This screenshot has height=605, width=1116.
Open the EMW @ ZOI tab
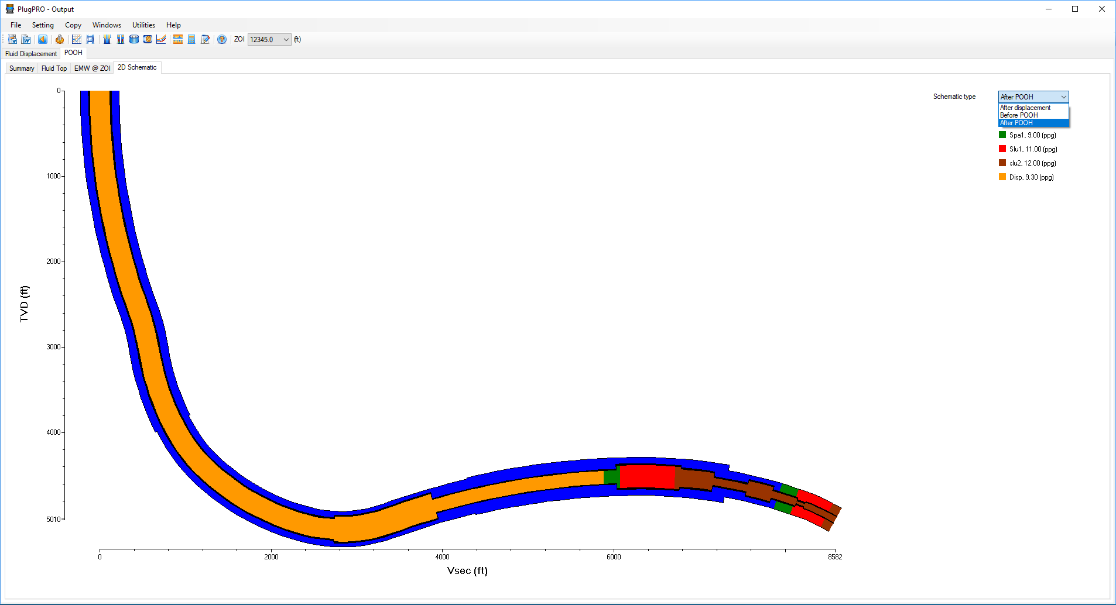tap(92, 68)
